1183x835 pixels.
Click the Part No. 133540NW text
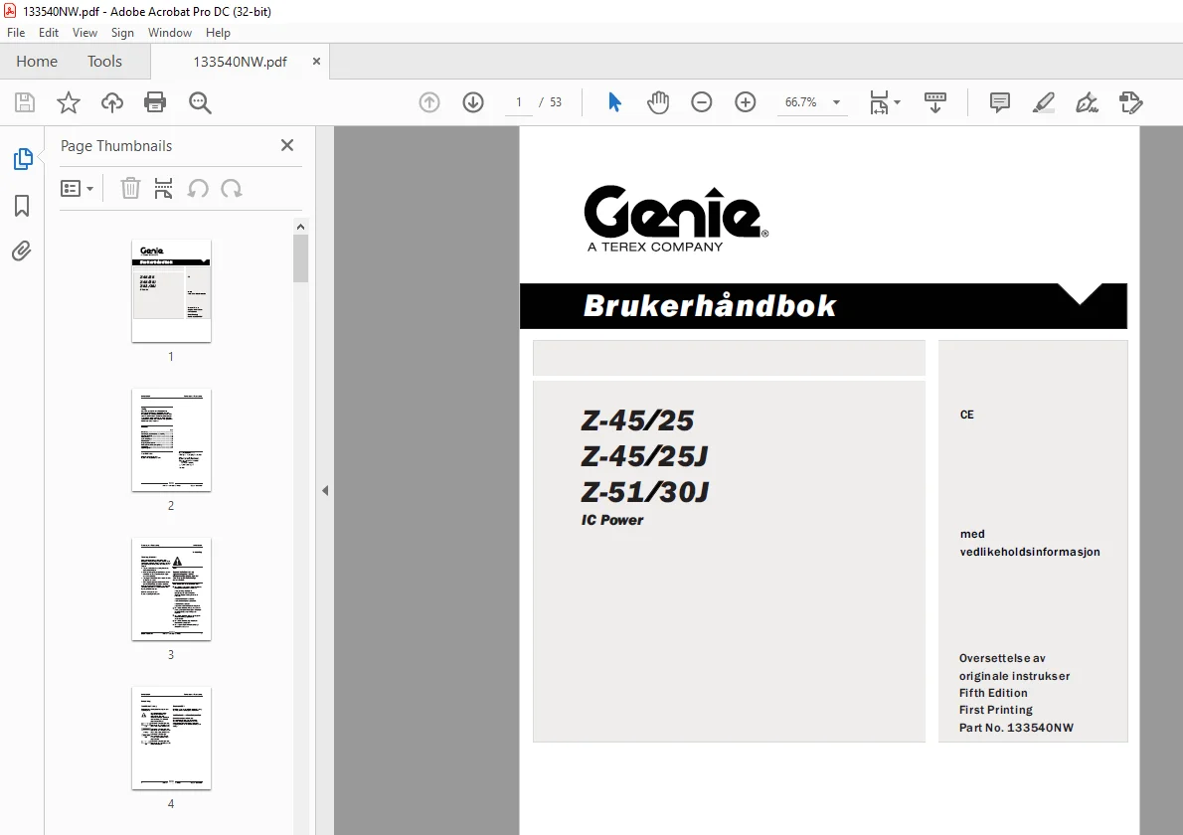tap(1016, 728)
